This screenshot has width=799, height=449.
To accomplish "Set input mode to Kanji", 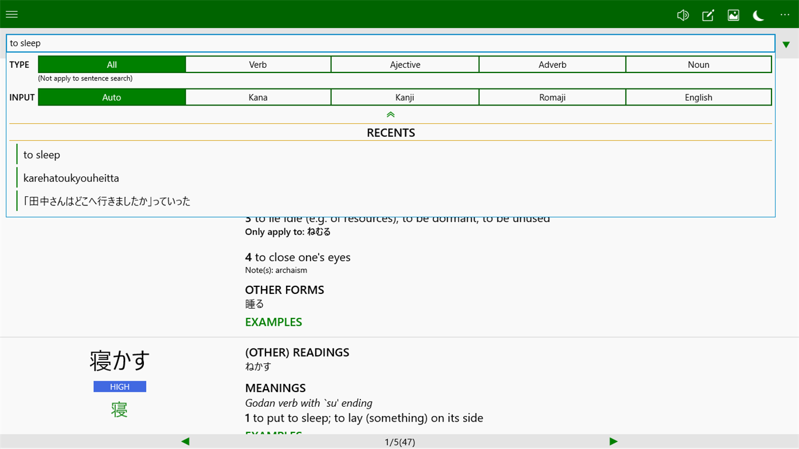I will pos(405,96).
